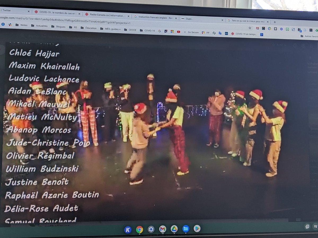This screenshot has height=238, width=318.
Task: Open Files app in the shelf
Action: point(185,228)
